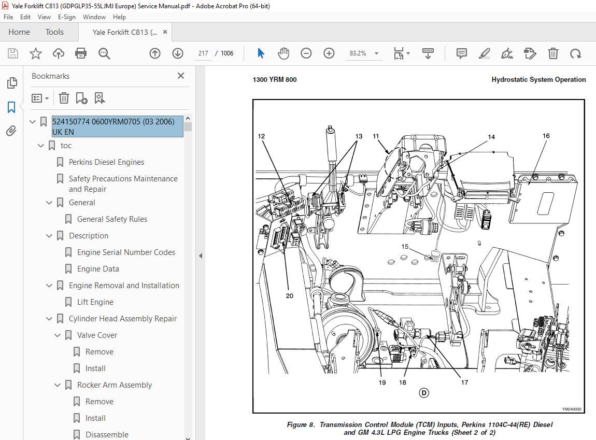Image resolution: width=596 pixels, height=440 pixels.
Task: Go to previous page arrow
Action: 155,53
